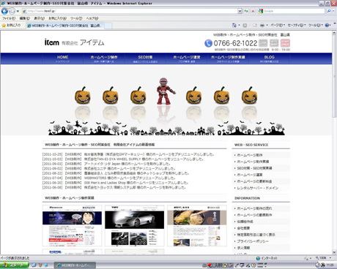The height and width of the screenshot is (269, 337).
Task: Open the レンタルサーバー・ドメイン sidebar link
Action: [258, 188]
